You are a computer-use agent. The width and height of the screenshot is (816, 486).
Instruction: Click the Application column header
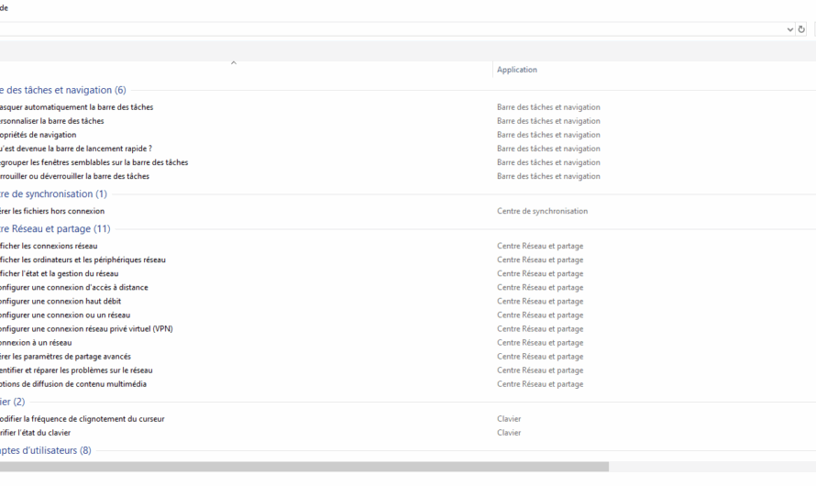click(x=517, y=70)
